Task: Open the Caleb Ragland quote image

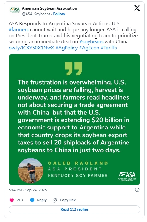Action: click(74, 119)
